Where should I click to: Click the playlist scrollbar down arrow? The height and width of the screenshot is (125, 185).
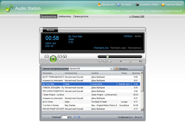[x=142, y=109]
